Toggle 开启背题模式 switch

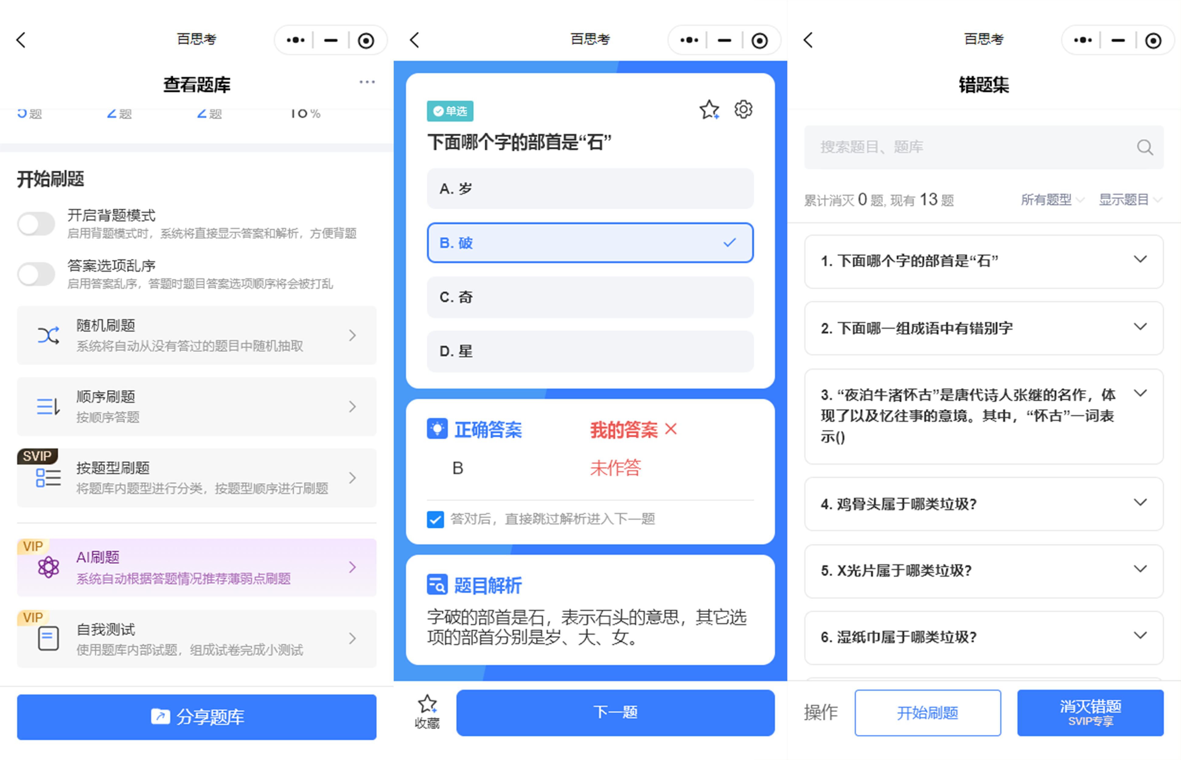[x=36, y=224]
